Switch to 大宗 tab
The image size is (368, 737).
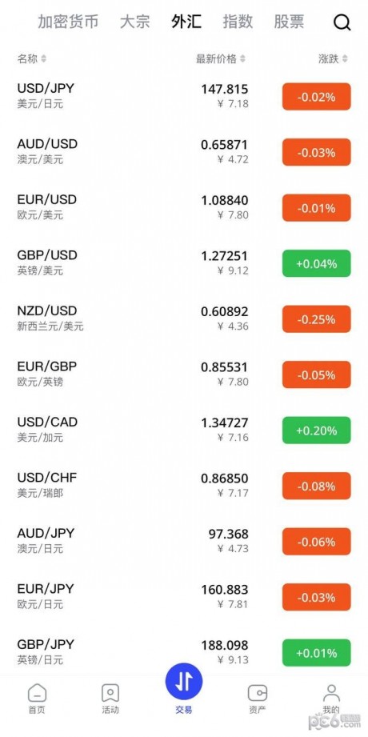(x=135, y=22)
